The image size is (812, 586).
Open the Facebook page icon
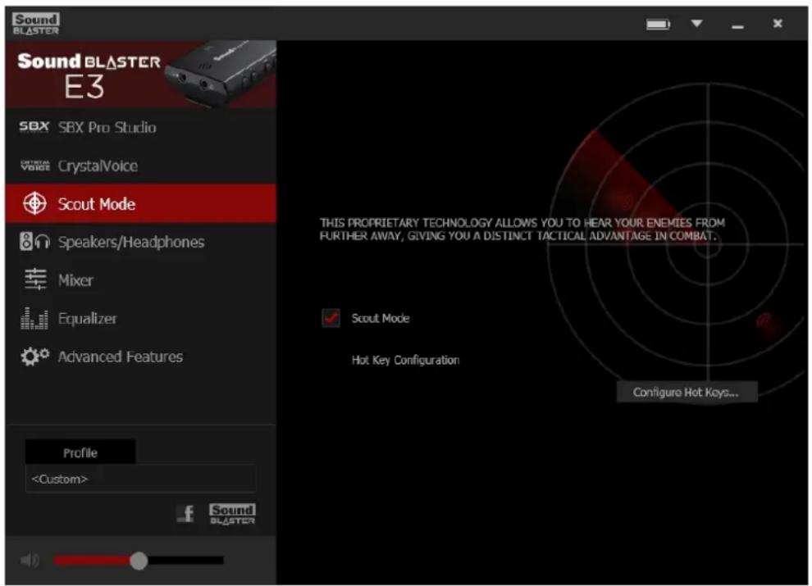point(186,514)
